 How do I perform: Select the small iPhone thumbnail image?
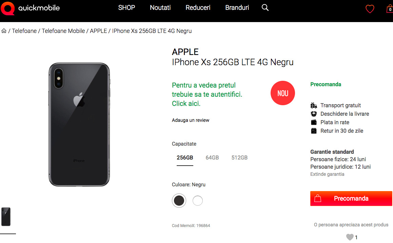click(x=6, y=217)
